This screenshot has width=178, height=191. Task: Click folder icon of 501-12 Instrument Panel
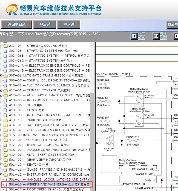tap(5, 175)
